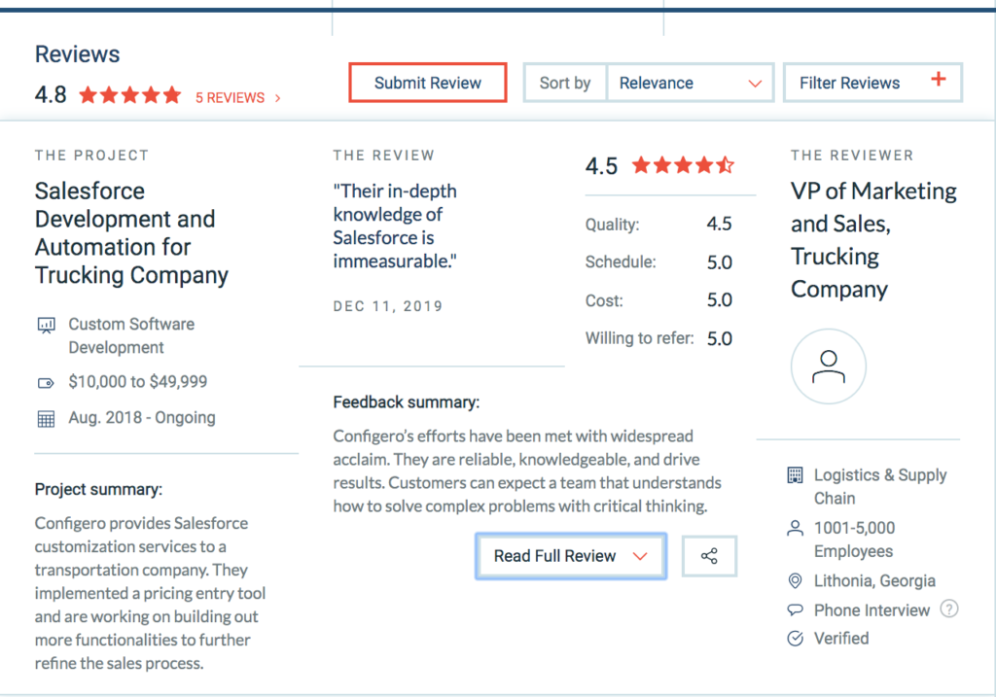Click the Submit Review button

428,83
